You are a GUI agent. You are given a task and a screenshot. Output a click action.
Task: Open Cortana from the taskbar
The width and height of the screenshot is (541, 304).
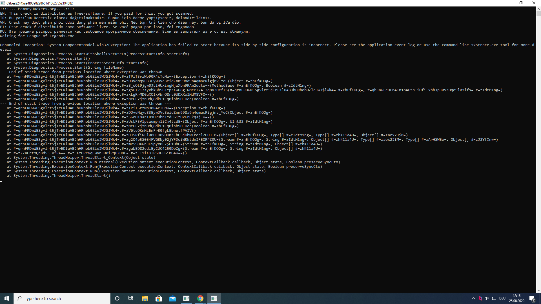coord(117,298)
